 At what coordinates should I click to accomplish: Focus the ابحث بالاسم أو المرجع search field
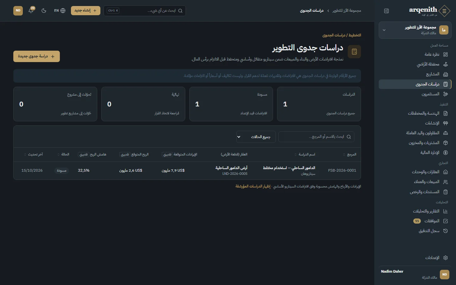tap(316, 137)
